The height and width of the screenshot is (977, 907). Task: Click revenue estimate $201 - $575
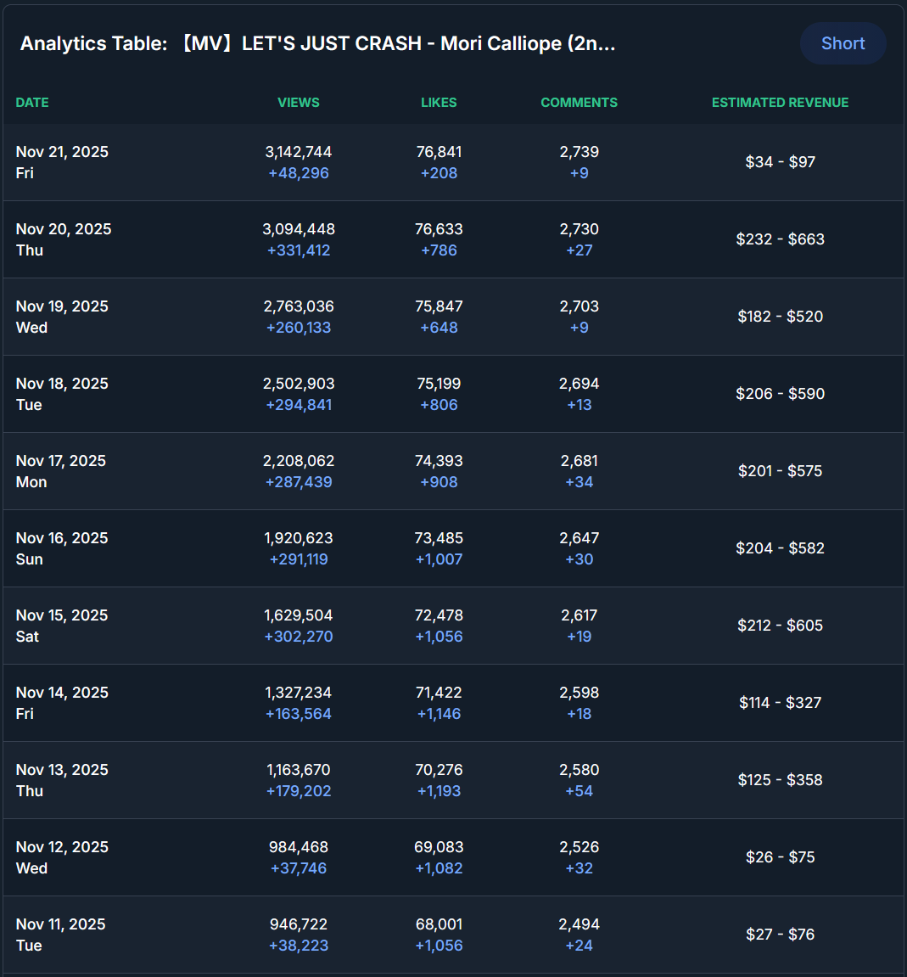click(780, 471)
